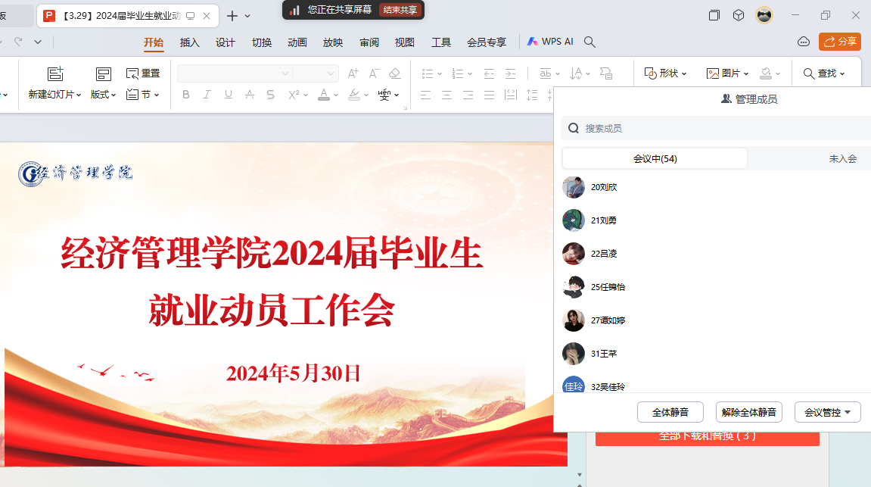Click the pinyin guide (wén) icon

(384, 95)
